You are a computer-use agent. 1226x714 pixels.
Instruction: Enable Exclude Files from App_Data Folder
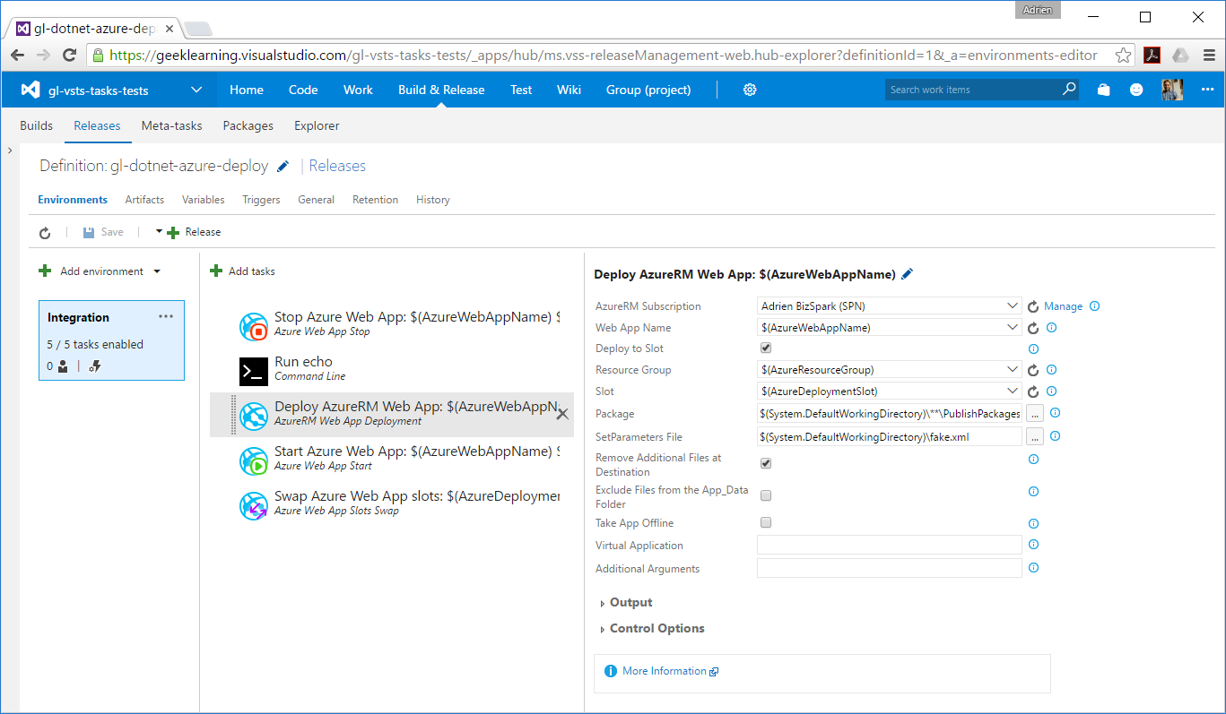click(766, 495)
